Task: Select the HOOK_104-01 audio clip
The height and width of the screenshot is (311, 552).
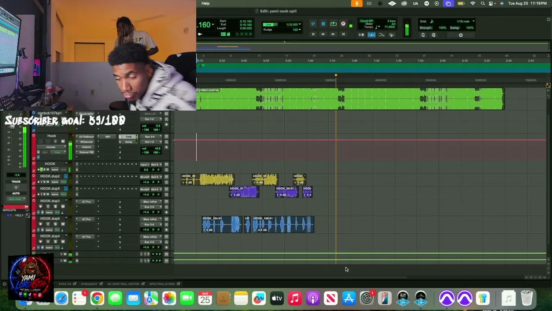Action: [x=222, y=225]
